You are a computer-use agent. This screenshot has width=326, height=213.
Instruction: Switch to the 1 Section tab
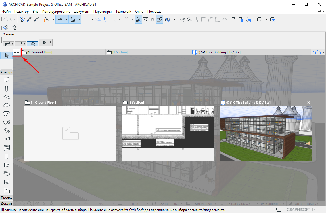tap(120, 52)
